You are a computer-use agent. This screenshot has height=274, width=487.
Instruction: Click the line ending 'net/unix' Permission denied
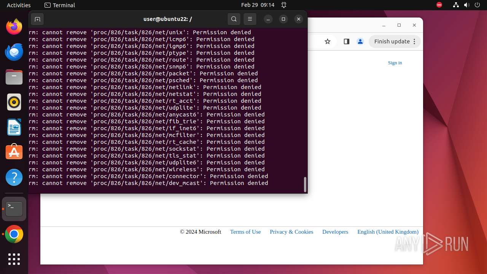click(140, 32)
